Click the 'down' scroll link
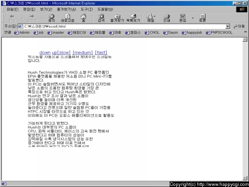This screenshot has width=249, height=187. (45, 53)
